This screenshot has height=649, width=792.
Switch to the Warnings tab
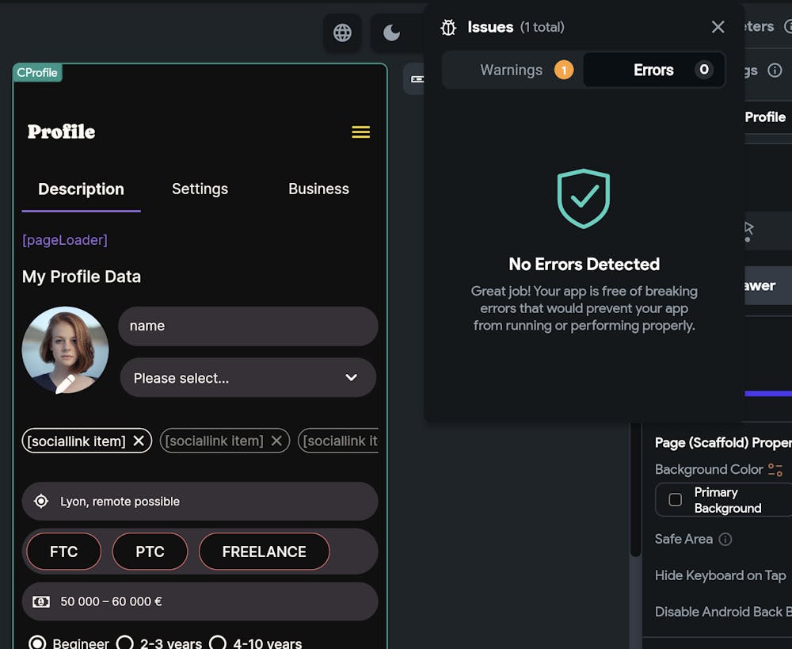coord(512,70)
